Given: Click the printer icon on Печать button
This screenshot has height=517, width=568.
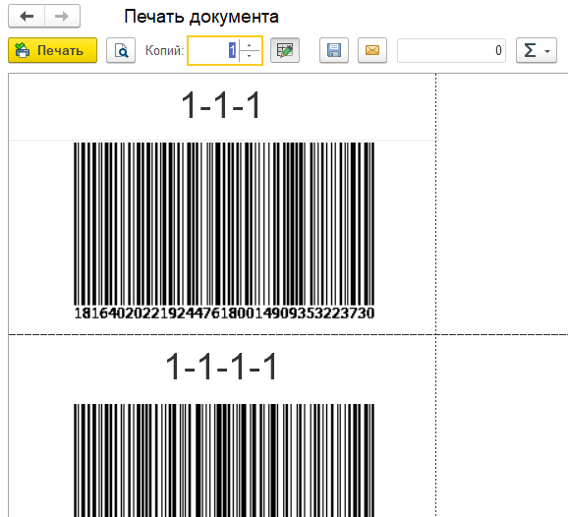Looking at the screenshot, I should 22,50.
